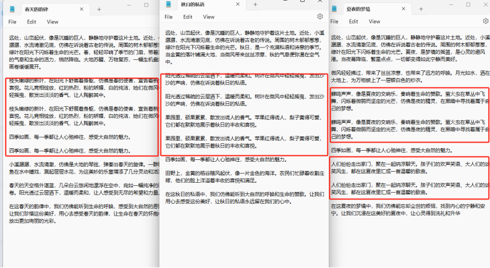
Task: Click first paragraph 远处，山峦起伏 in 春天的韵律 window
Action: (x=84, y=52)
